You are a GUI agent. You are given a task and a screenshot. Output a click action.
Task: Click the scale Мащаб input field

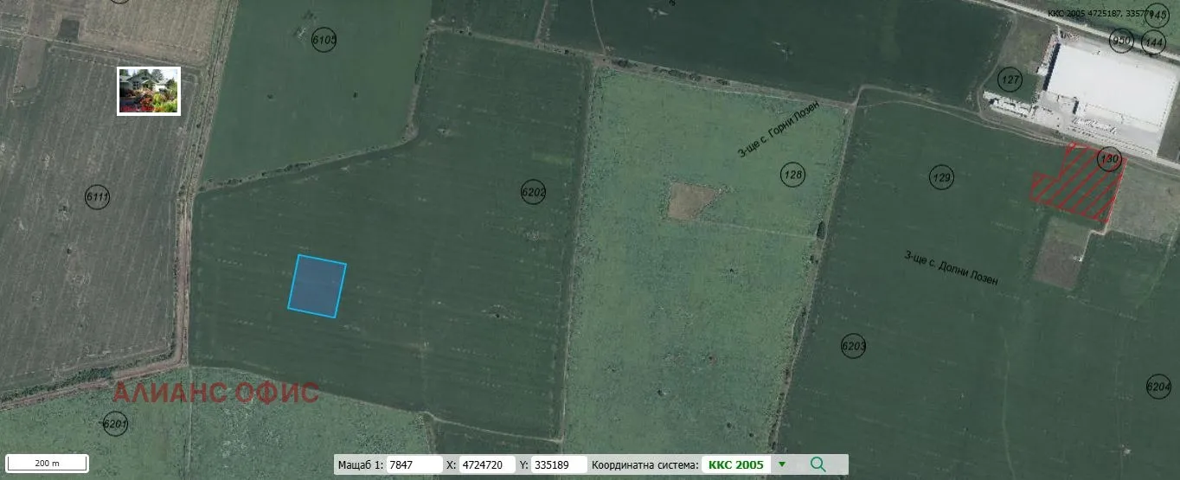(x=414, y=464)
